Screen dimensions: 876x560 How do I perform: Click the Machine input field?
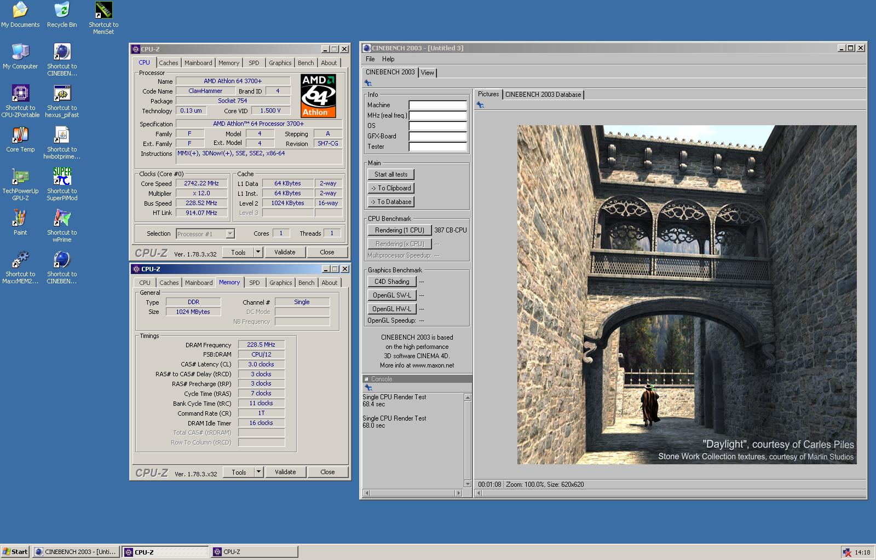(437, 105)
